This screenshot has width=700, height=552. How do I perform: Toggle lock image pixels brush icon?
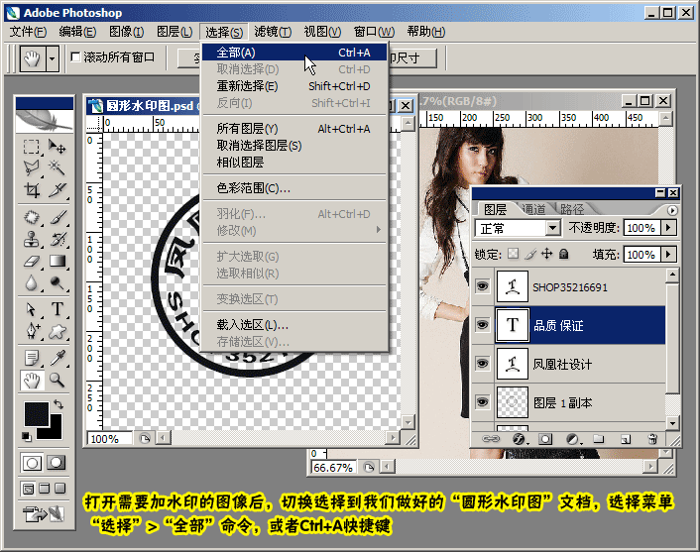point(530,255)
